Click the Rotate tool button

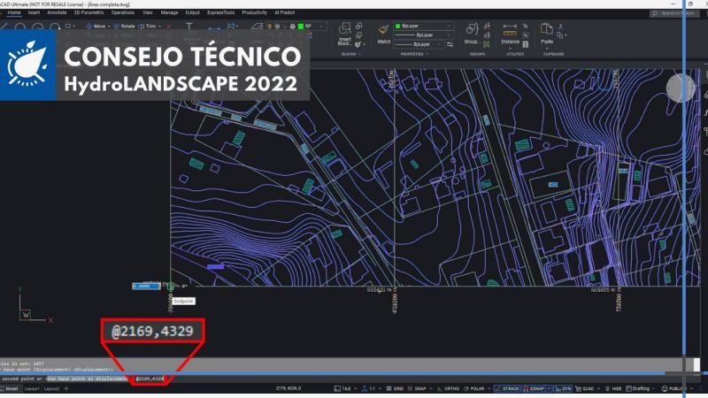[125, 27]
